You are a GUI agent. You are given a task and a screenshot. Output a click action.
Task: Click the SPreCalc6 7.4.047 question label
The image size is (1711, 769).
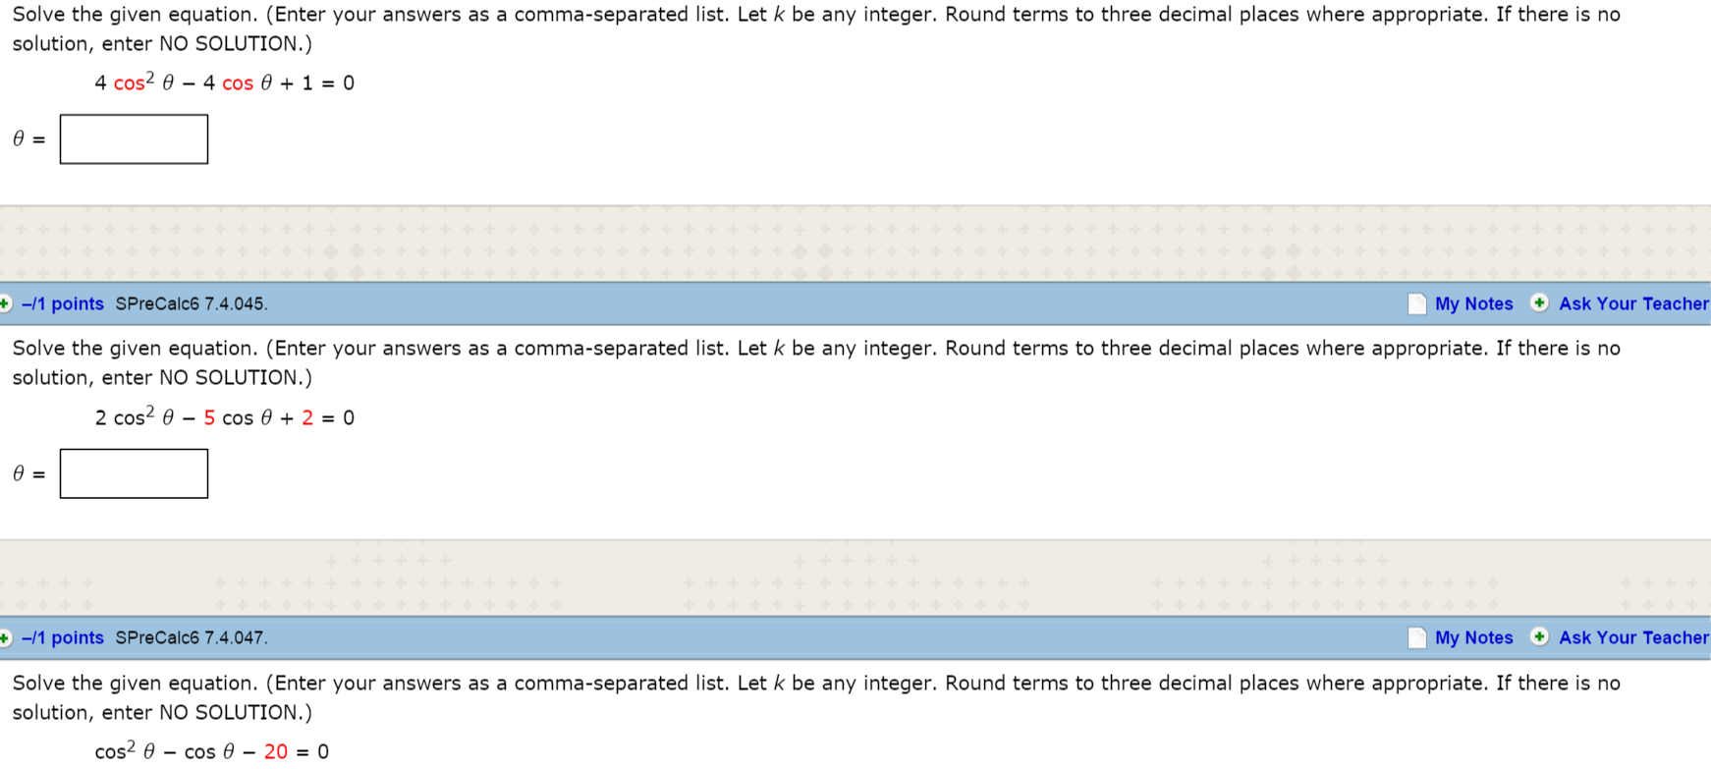tap(192, 637)
